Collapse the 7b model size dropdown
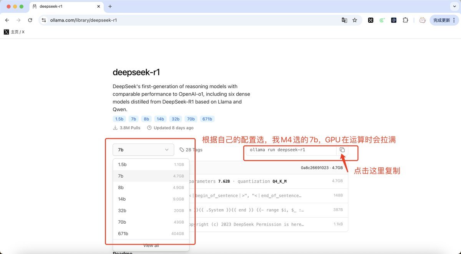The width and height of the screenshot is (461, 254). (x=143, y=150)
